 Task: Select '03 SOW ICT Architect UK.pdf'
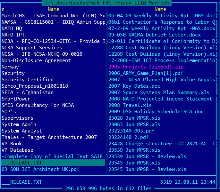pyautogui.click(x=40, y=169)
